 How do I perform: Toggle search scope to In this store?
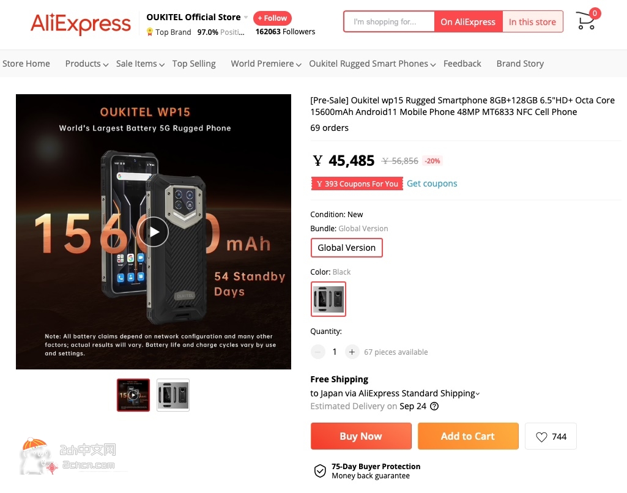pyautogui.click(x=532, y=21)
